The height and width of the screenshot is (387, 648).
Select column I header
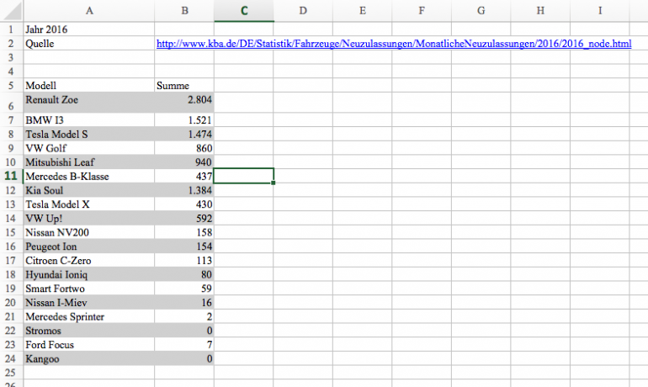tap(600, 11)
